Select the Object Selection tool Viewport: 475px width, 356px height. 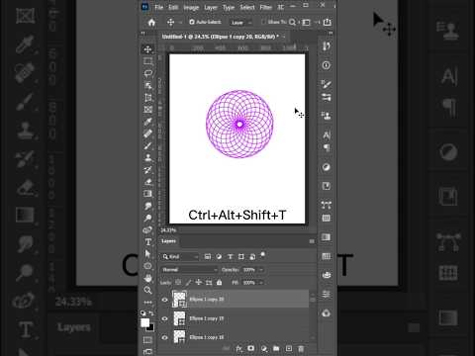147,85
